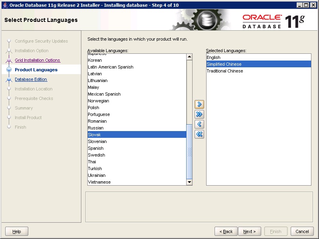Close the installer window
Image resolution: width=319 pixels, height=239 pixels.
pos(313,5)
